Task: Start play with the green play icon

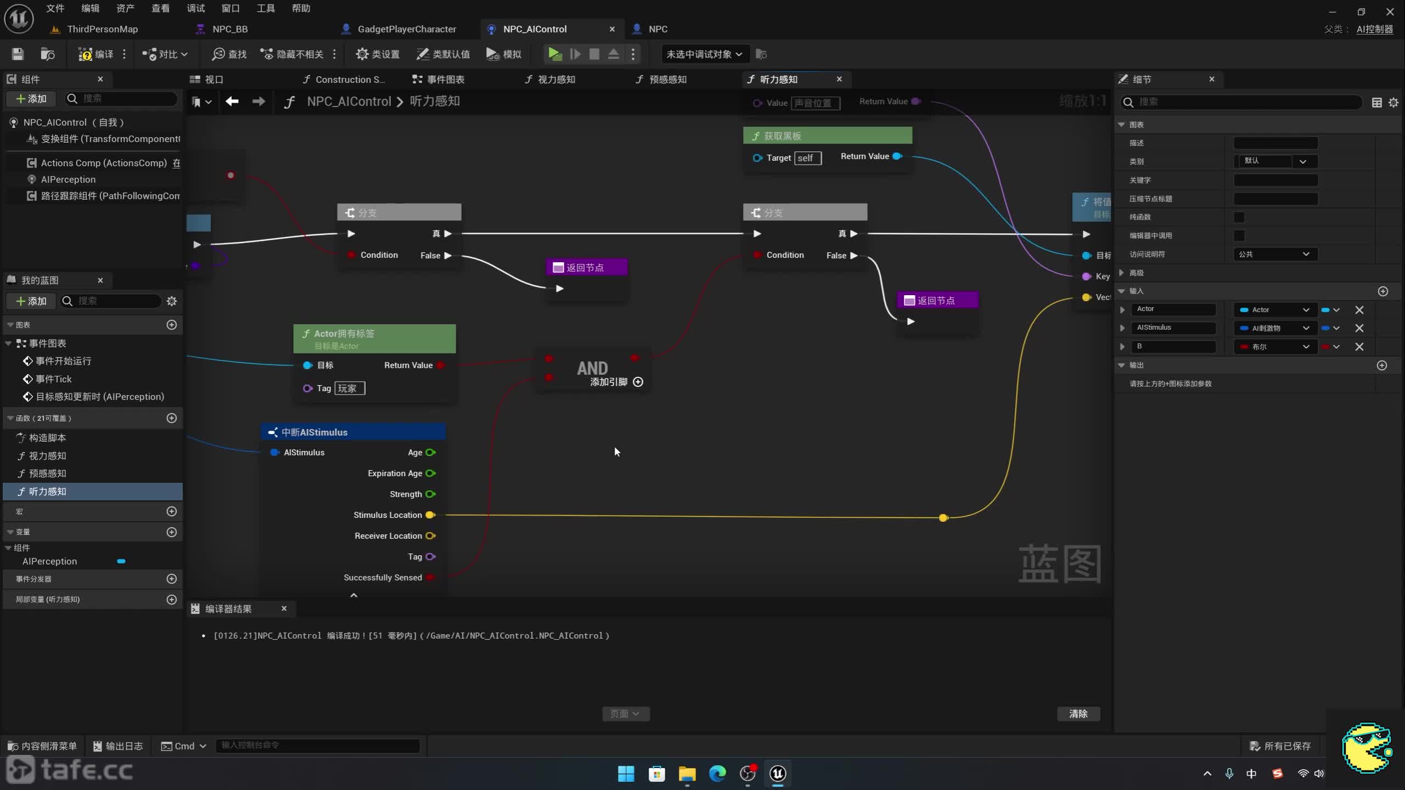Action: (554, 54)
